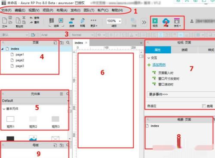Click the cut (scissors) icon
Screen dimensions: 215x158
[x=24, y=18]
